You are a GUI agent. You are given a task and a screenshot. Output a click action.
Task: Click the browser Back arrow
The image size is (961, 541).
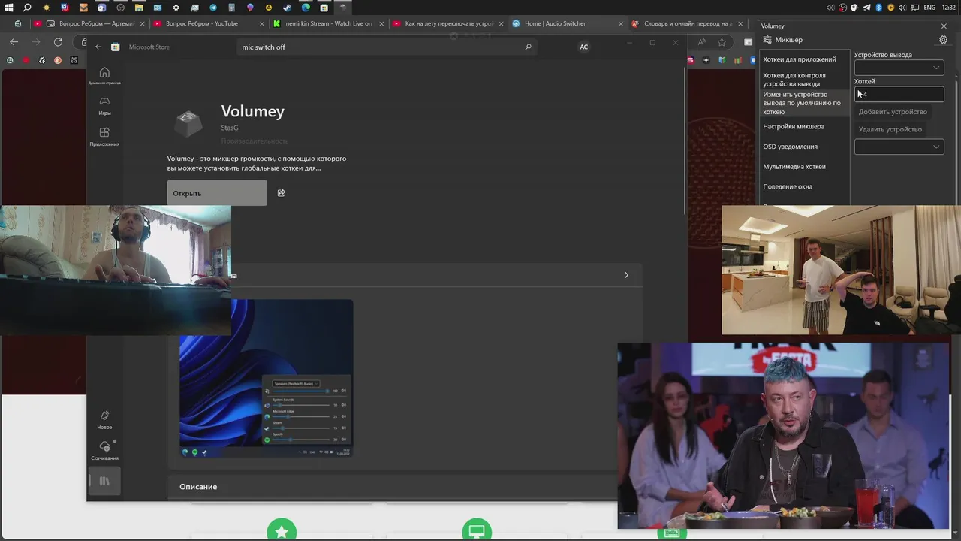pos(14,42)
